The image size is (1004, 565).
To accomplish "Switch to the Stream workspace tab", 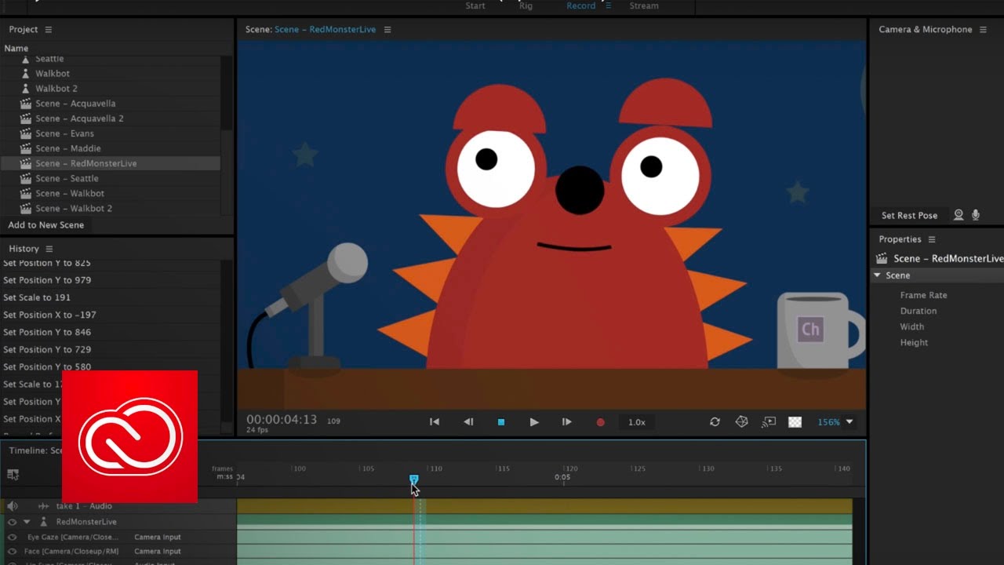I will pyautogui.click(x=643, y=5).
